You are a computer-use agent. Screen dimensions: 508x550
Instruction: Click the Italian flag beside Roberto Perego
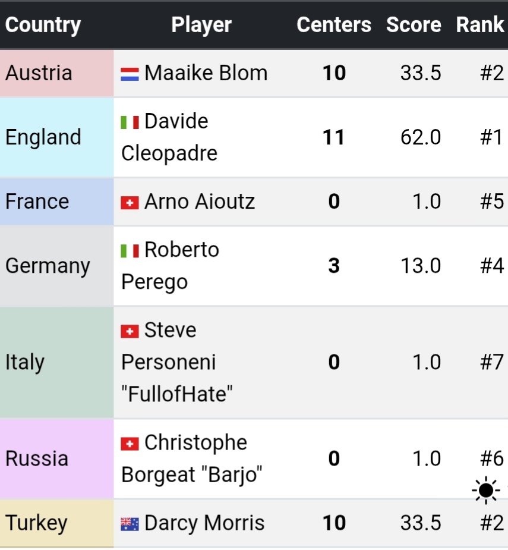click(130, 250)
